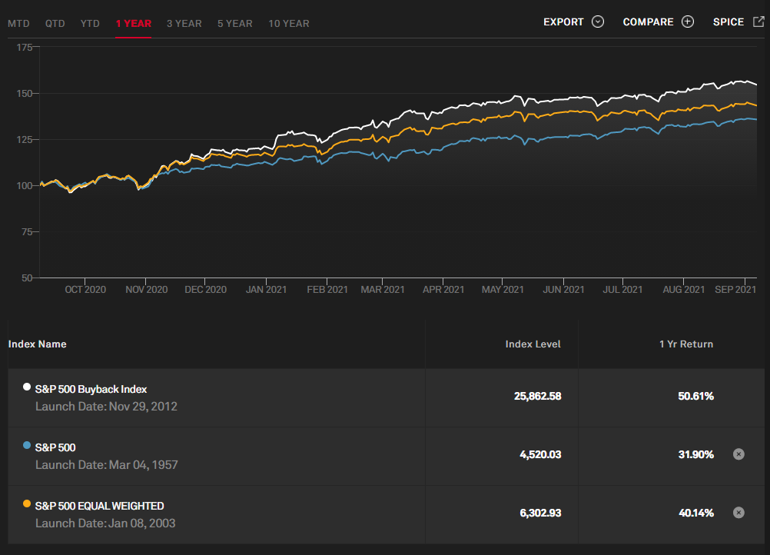This screenshot has width=770, height=555.
Task: Click the 150 y-axis label
Action: (x=25, y=94)
